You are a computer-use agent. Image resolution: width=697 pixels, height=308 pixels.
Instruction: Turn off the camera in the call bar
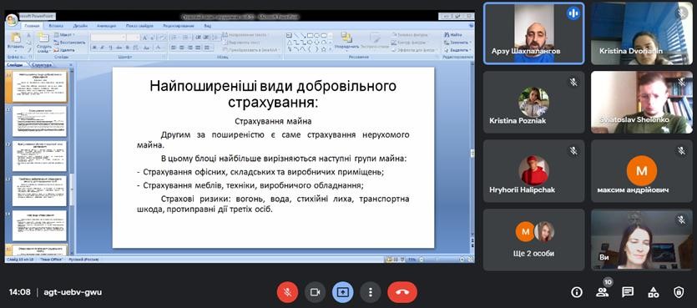316,292
